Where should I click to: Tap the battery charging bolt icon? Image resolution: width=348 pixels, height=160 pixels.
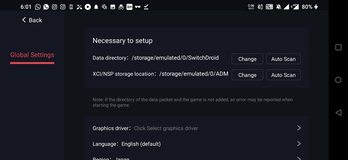(x=316, y=7)
